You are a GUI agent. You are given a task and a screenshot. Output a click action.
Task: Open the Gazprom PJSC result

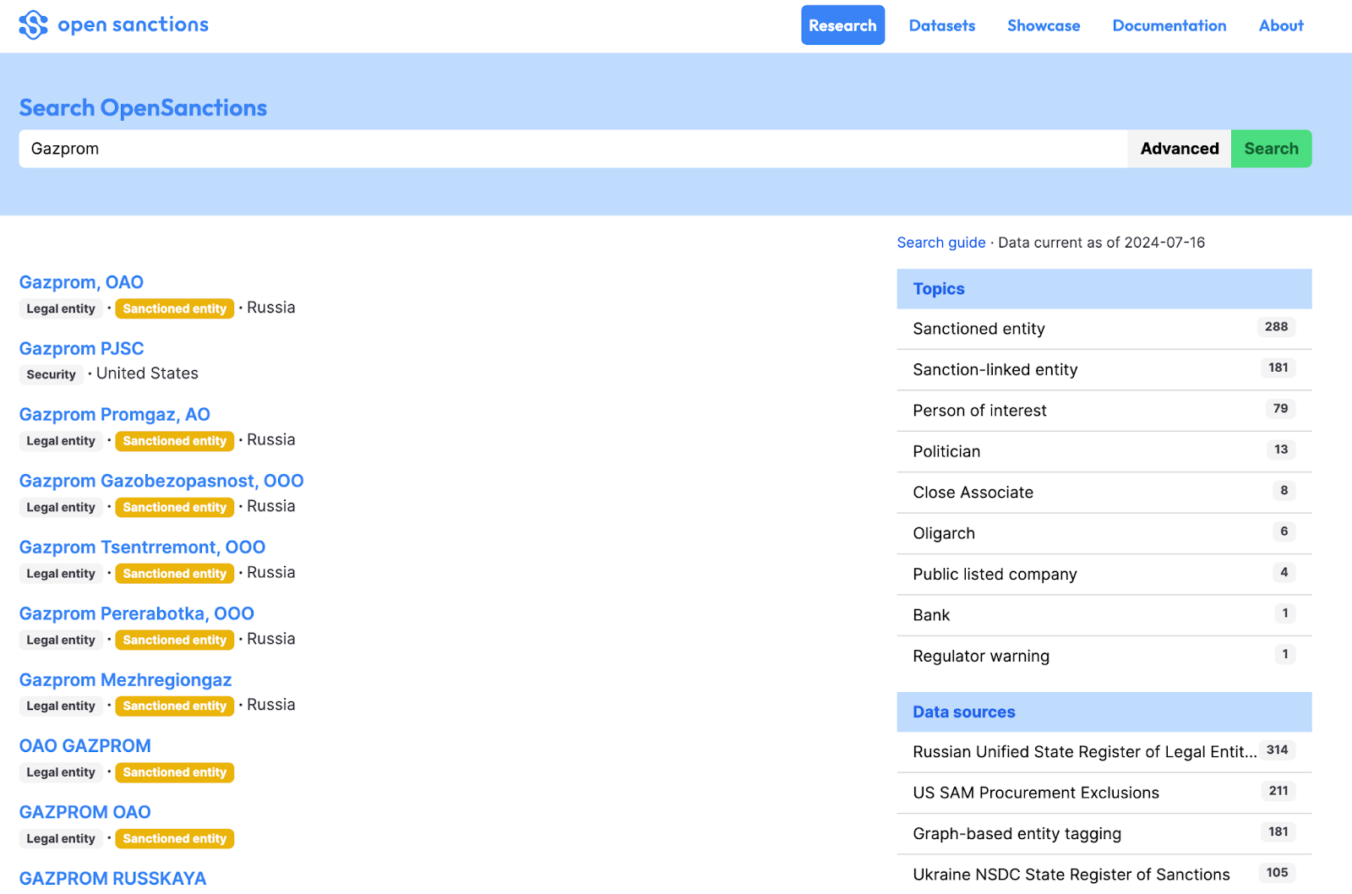point(81,348)
